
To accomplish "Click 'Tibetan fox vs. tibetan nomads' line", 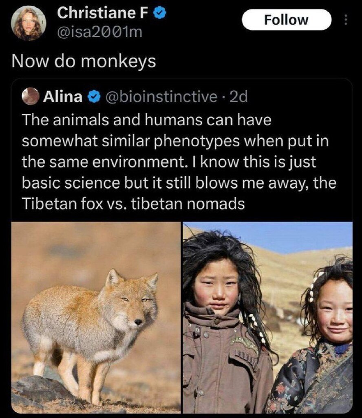I will 133,204.
